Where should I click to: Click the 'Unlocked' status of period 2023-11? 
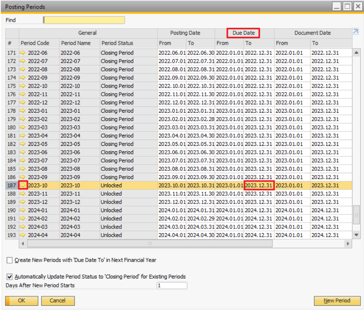tap(129, 194)
